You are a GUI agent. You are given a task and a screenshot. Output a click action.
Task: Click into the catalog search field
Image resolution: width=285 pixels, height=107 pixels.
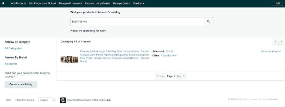138,22
